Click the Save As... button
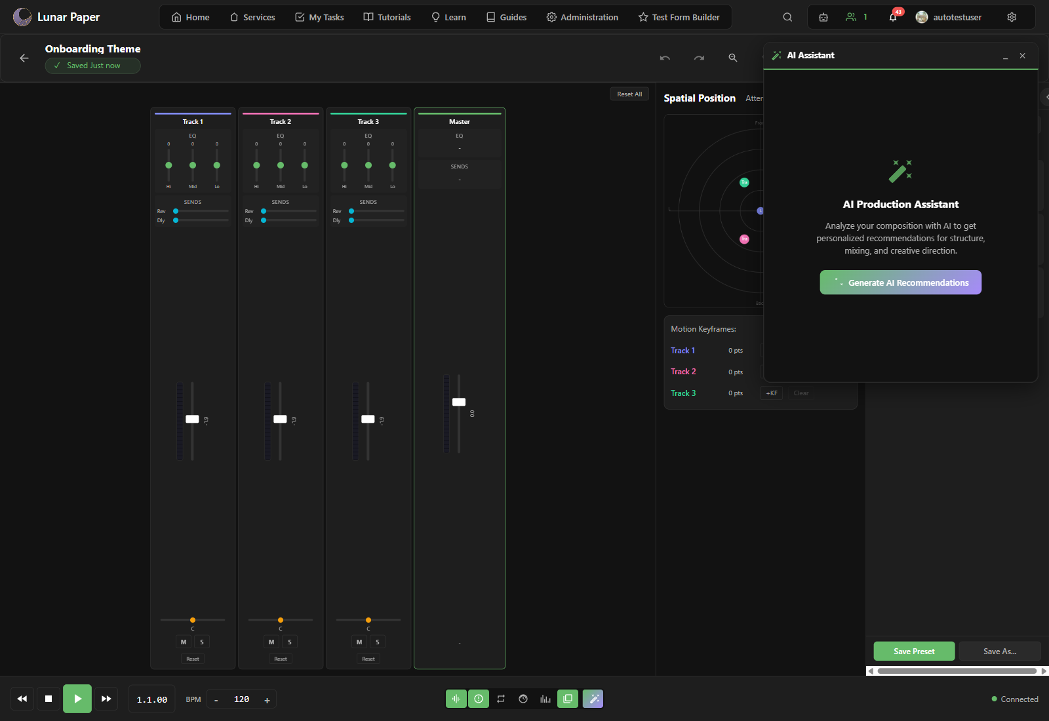The height and width of the screenshot is (721, 1049). point(1000,651)
